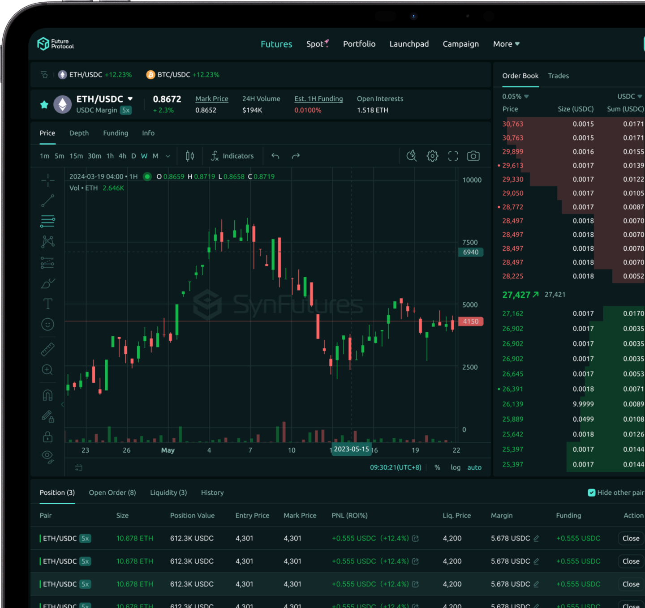This screenshot has height=608, width=645.
Task: Click the 6940 price label on axis
Action: pyautogui.click(x=471, y=252)
